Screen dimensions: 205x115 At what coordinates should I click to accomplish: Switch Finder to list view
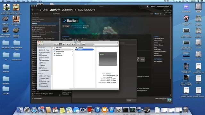pos(58,44)
